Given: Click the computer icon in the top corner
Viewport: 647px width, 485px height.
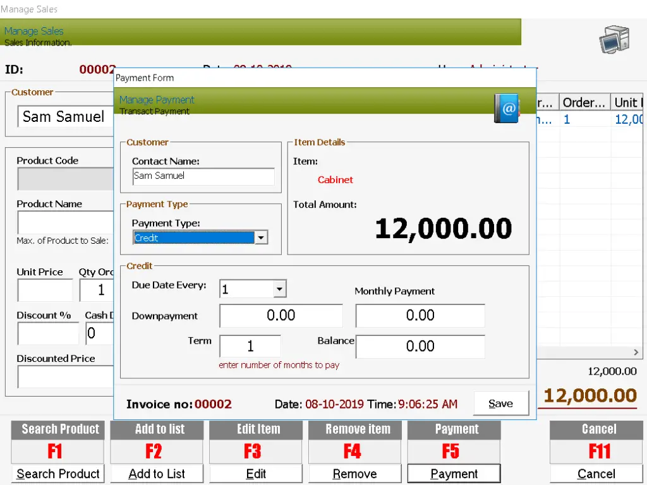Looking at the screenshot, I should [613, 39].
